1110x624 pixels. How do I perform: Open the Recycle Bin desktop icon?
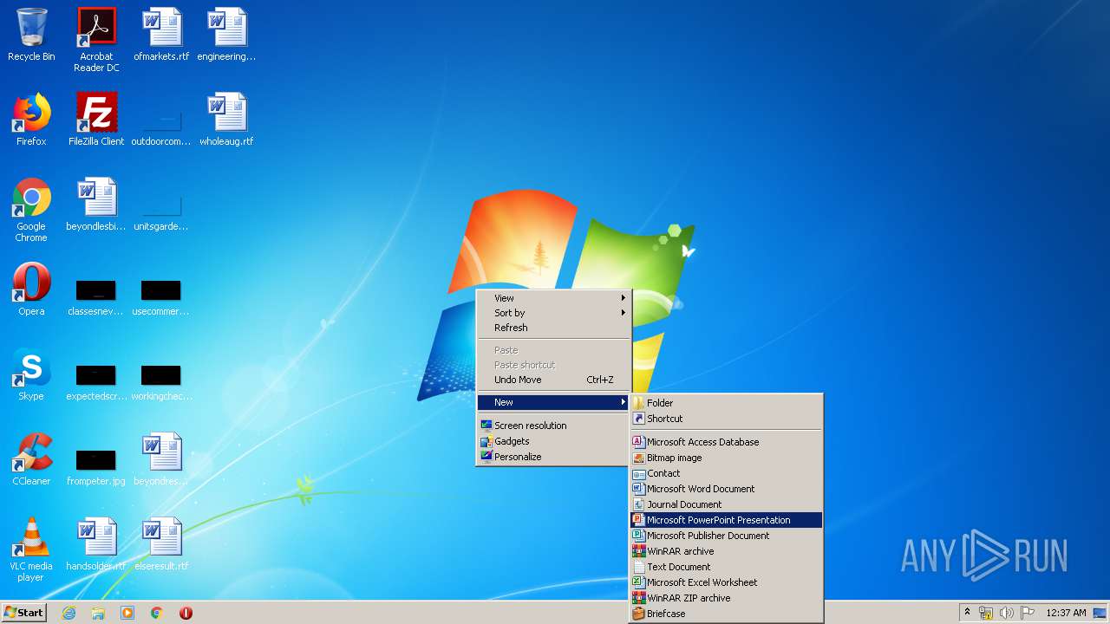pos(31,35)
